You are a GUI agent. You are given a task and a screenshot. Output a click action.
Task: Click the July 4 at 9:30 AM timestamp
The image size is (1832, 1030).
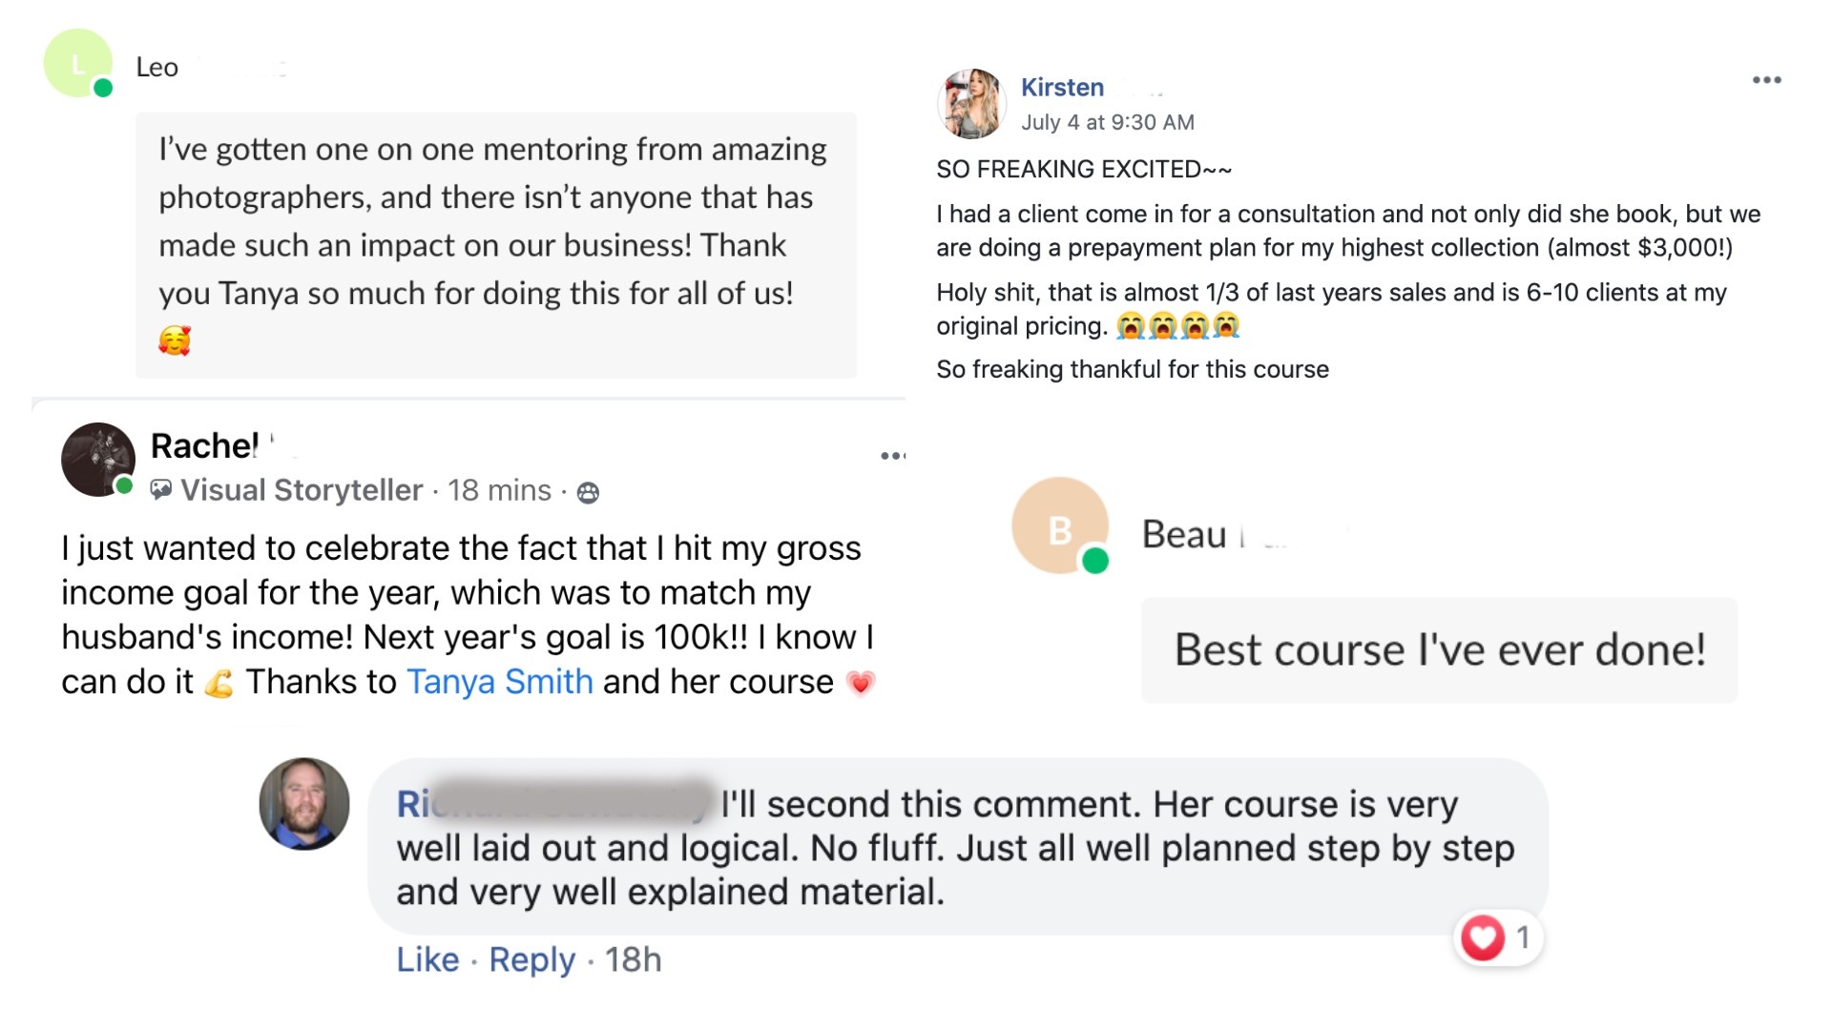pyautogui.click(x=1107, y=122)
